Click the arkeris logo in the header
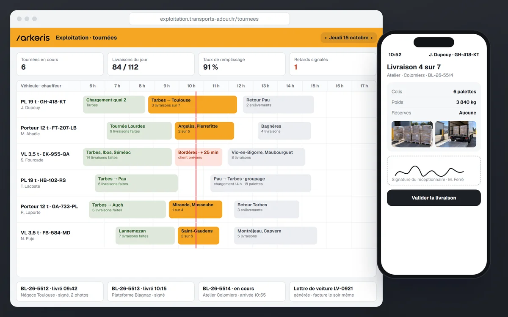Image resolution: width=508 pixels, height=317 pixels. 33,38
